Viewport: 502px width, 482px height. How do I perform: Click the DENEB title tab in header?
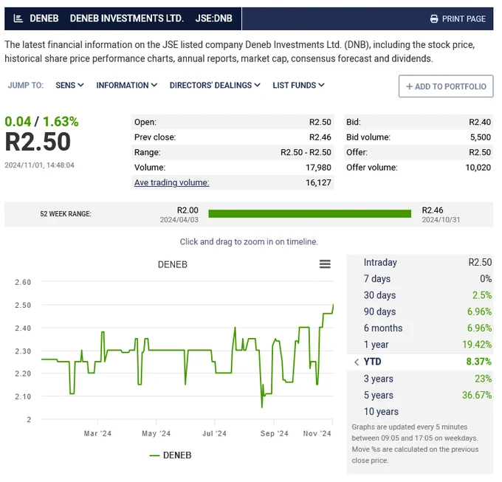tap(44, 18)
